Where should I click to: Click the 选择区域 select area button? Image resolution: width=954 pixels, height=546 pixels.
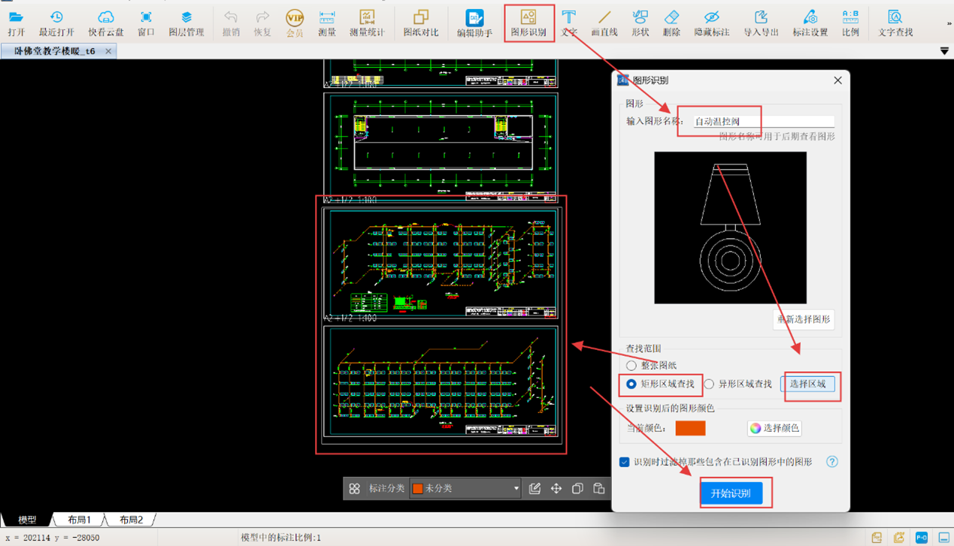pos(807,384)
